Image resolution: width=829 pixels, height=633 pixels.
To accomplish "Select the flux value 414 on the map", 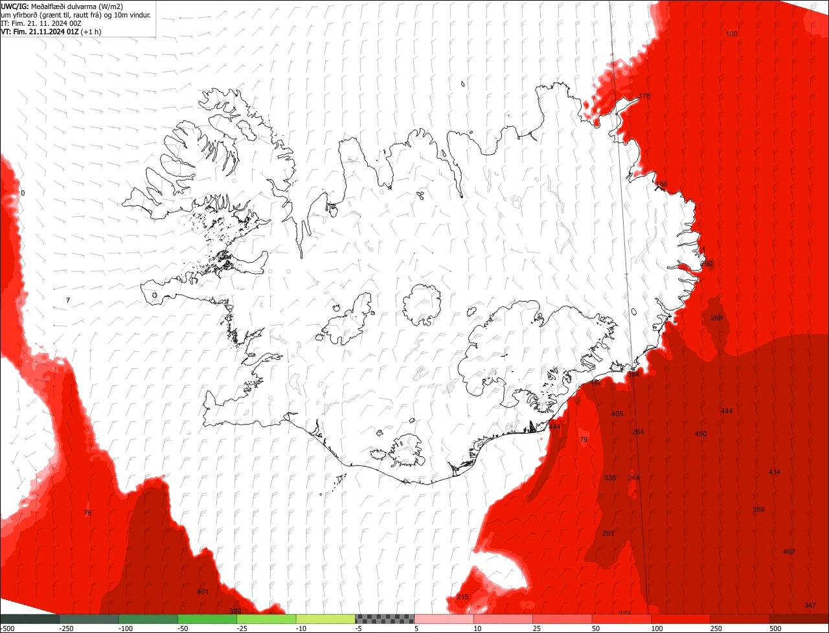I will (775, 472).
